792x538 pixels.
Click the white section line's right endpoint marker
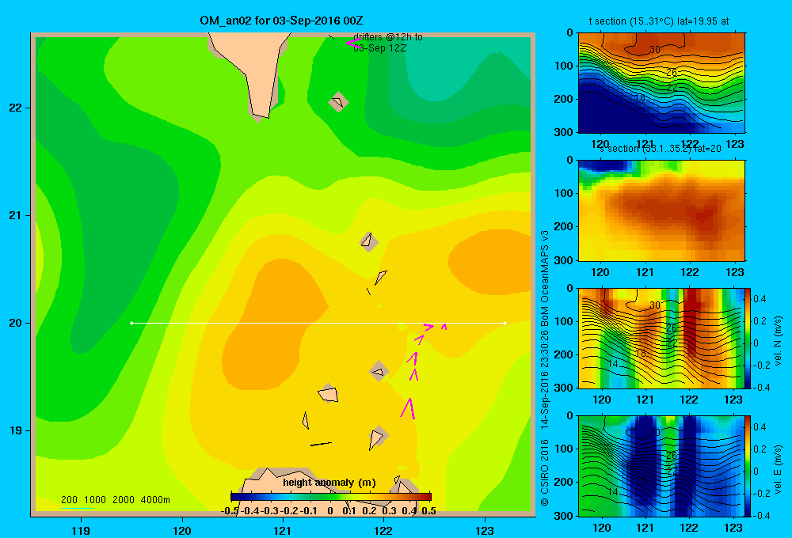tap(505, 323)
